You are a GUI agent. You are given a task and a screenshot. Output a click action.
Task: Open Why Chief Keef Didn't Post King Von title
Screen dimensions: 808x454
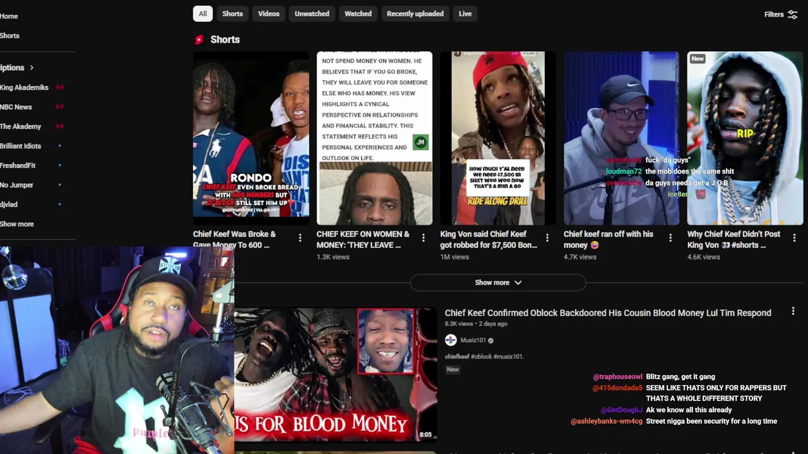click(x=734, y=240)
